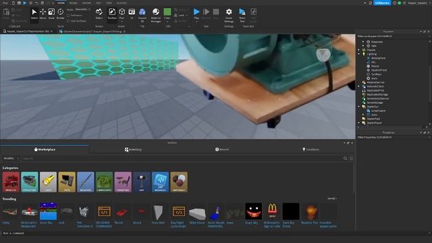Select the green Color swatch

click(167, 12)
